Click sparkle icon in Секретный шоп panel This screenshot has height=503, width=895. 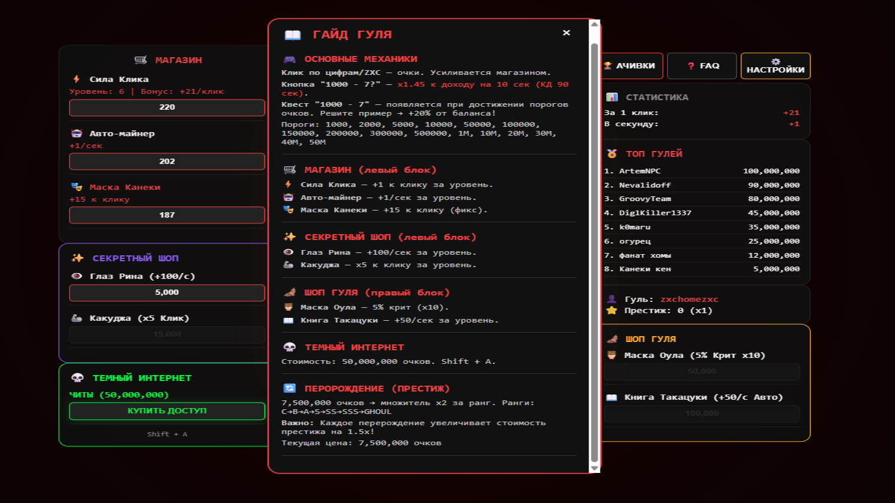(77, 258)
